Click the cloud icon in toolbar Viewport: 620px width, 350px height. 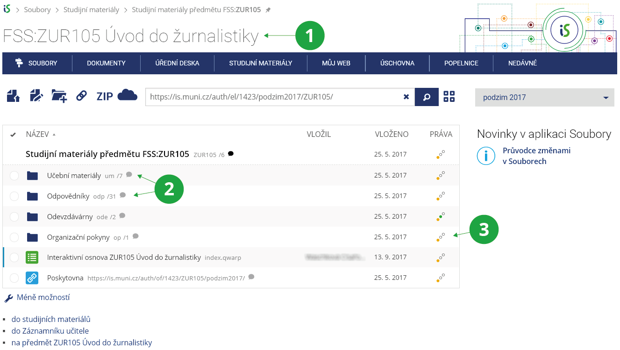pos(127,95)
